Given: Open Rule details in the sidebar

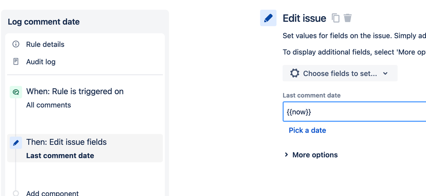Looking at the screenshot, I should 45,44.
